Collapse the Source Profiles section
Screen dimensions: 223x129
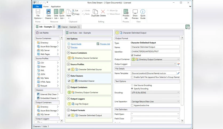68,64
